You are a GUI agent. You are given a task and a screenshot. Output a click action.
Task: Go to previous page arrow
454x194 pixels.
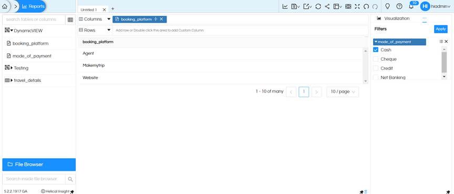[291, 92]
